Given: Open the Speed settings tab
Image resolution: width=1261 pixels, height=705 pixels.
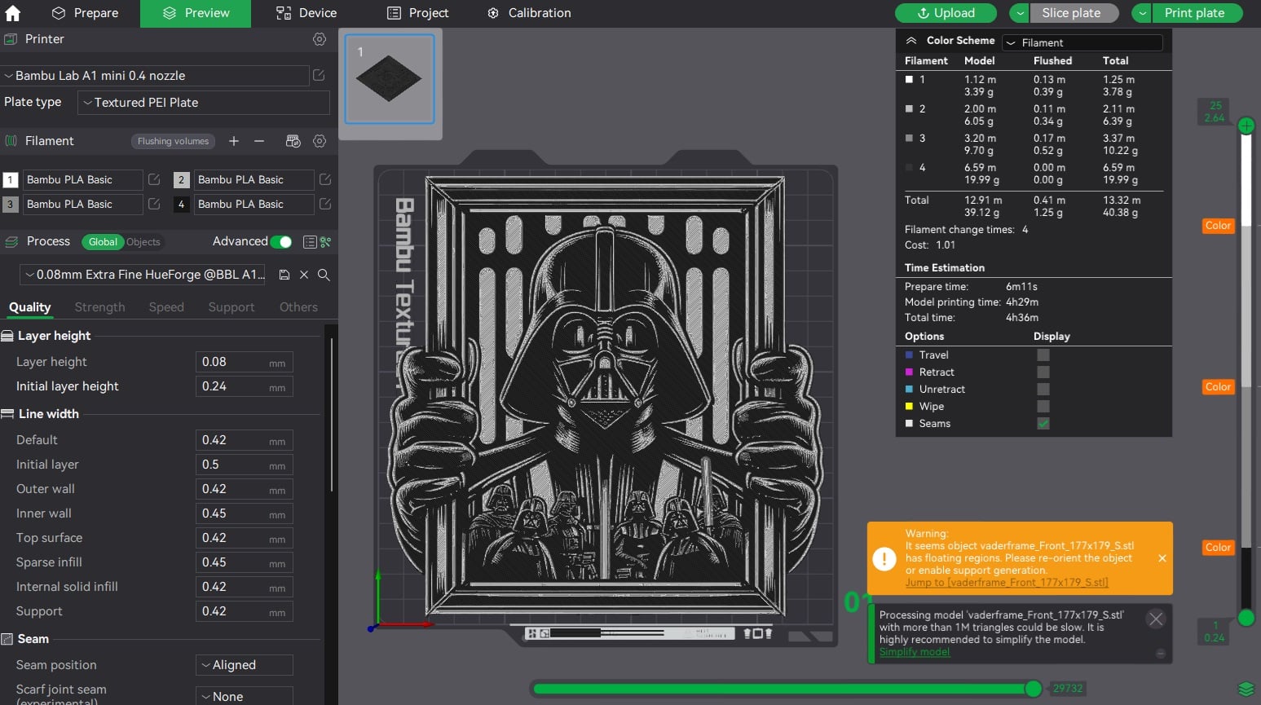Looking at the screenshot, I should [x=166, y=307].
